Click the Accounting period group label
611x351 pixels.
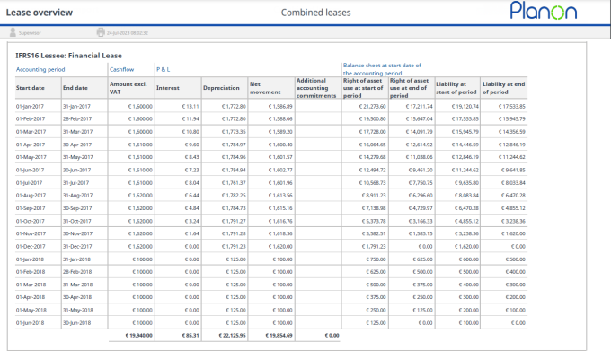click(40, 69)
